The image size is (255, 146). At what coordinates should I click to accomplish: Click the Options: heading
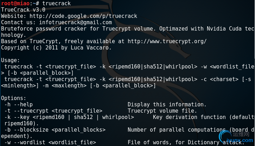coord(13,98)
